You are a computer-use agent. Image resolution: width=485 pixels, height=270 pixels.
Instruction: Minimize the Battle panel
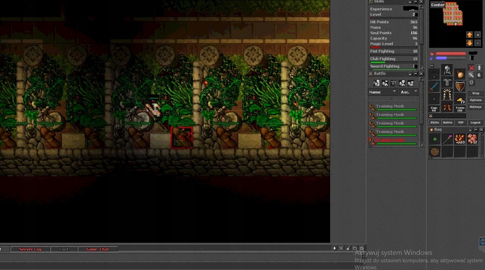click(416, 74)
